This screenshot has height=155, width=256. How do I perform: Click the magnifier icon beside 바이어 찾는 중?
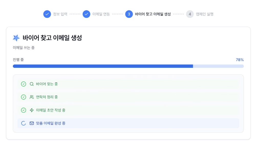[x=32, y=84]
